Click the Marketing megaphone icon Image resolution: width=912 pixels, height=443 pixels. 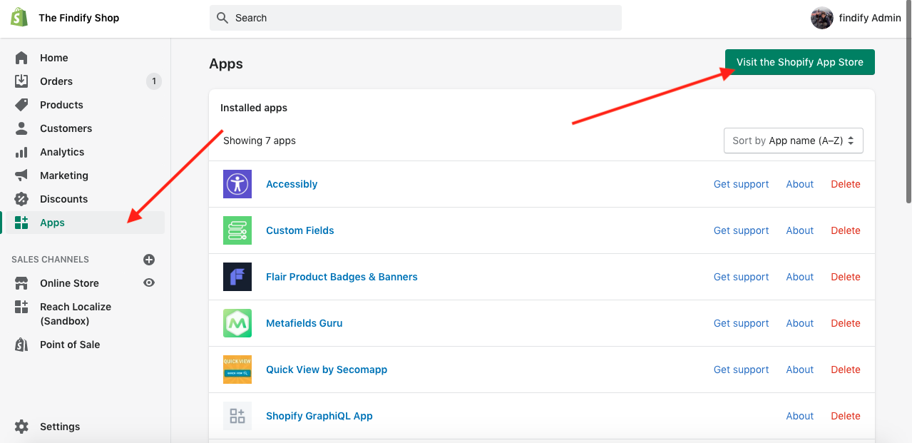tap(21, 175)
